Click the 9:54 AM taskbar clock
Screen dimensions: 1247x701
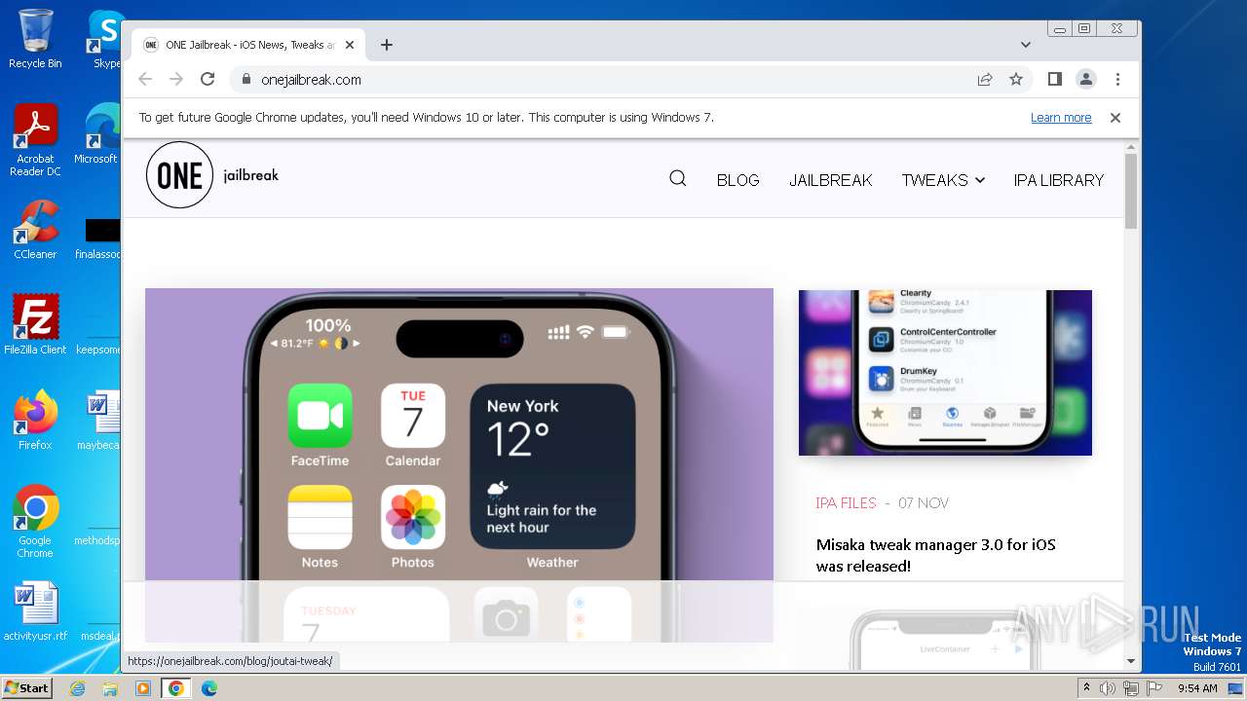click(x=1197, y=688)
